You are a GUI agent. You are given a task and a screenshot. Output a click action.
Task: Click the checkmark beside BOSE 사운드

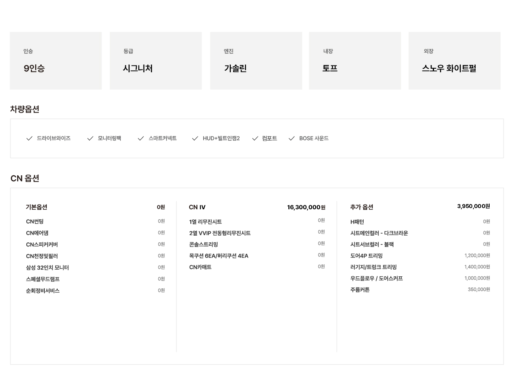[x=292, y=139]
